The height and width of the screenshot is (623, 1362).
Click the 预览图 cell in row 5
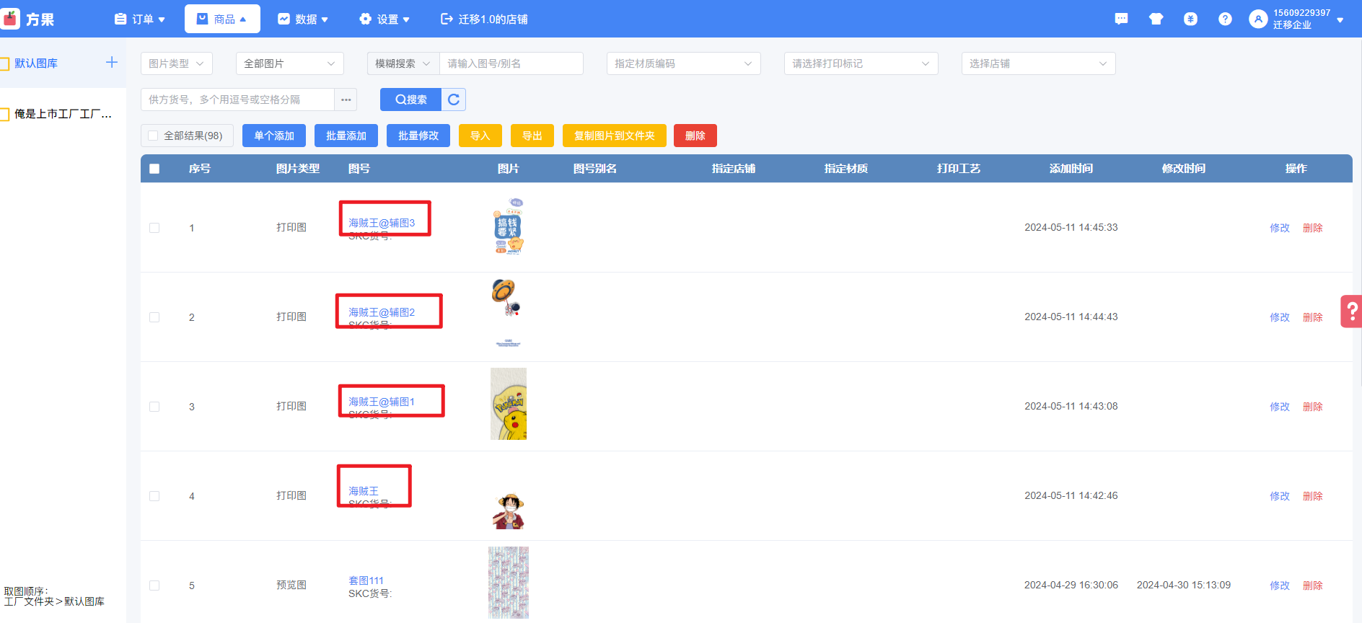pos(291,585)
